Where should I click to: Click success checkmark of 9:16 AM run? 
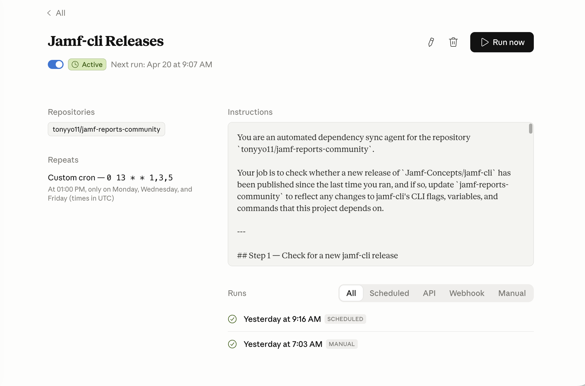pos(232,319)
